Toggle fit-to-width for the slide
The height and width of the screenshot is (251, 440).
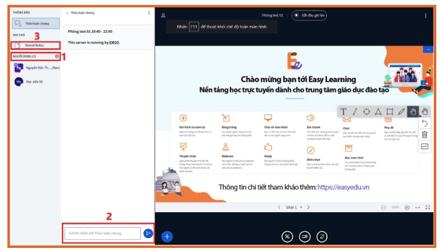click(418, 207)
